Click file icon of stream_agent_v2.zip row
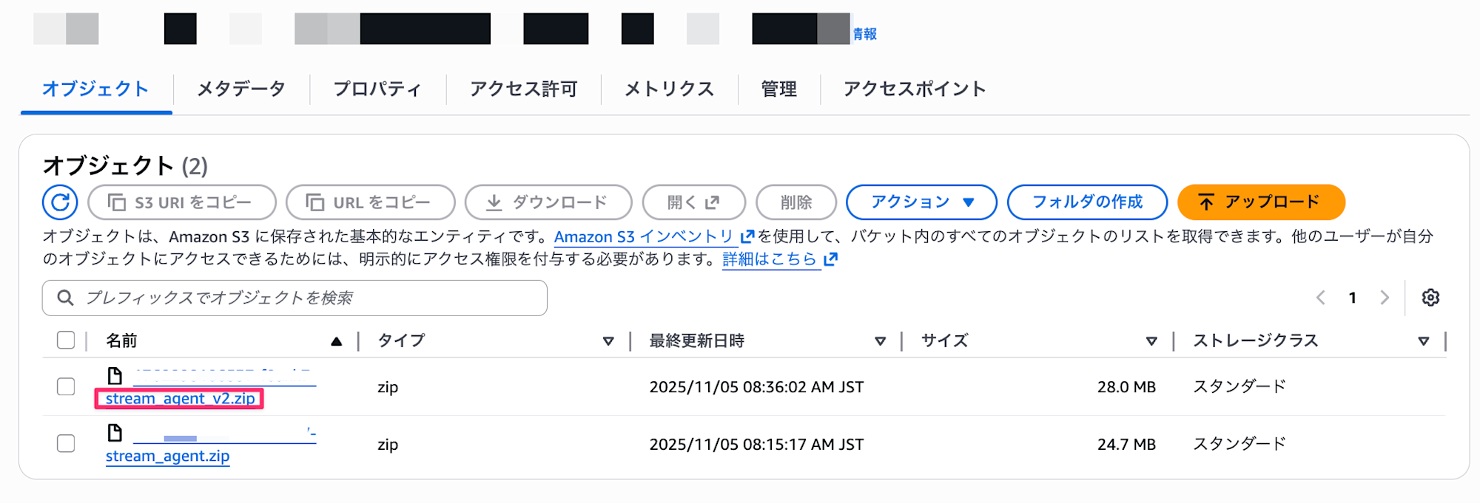Image resolution: width=1480 pixels, height=503 pixels. coord(115,376)
